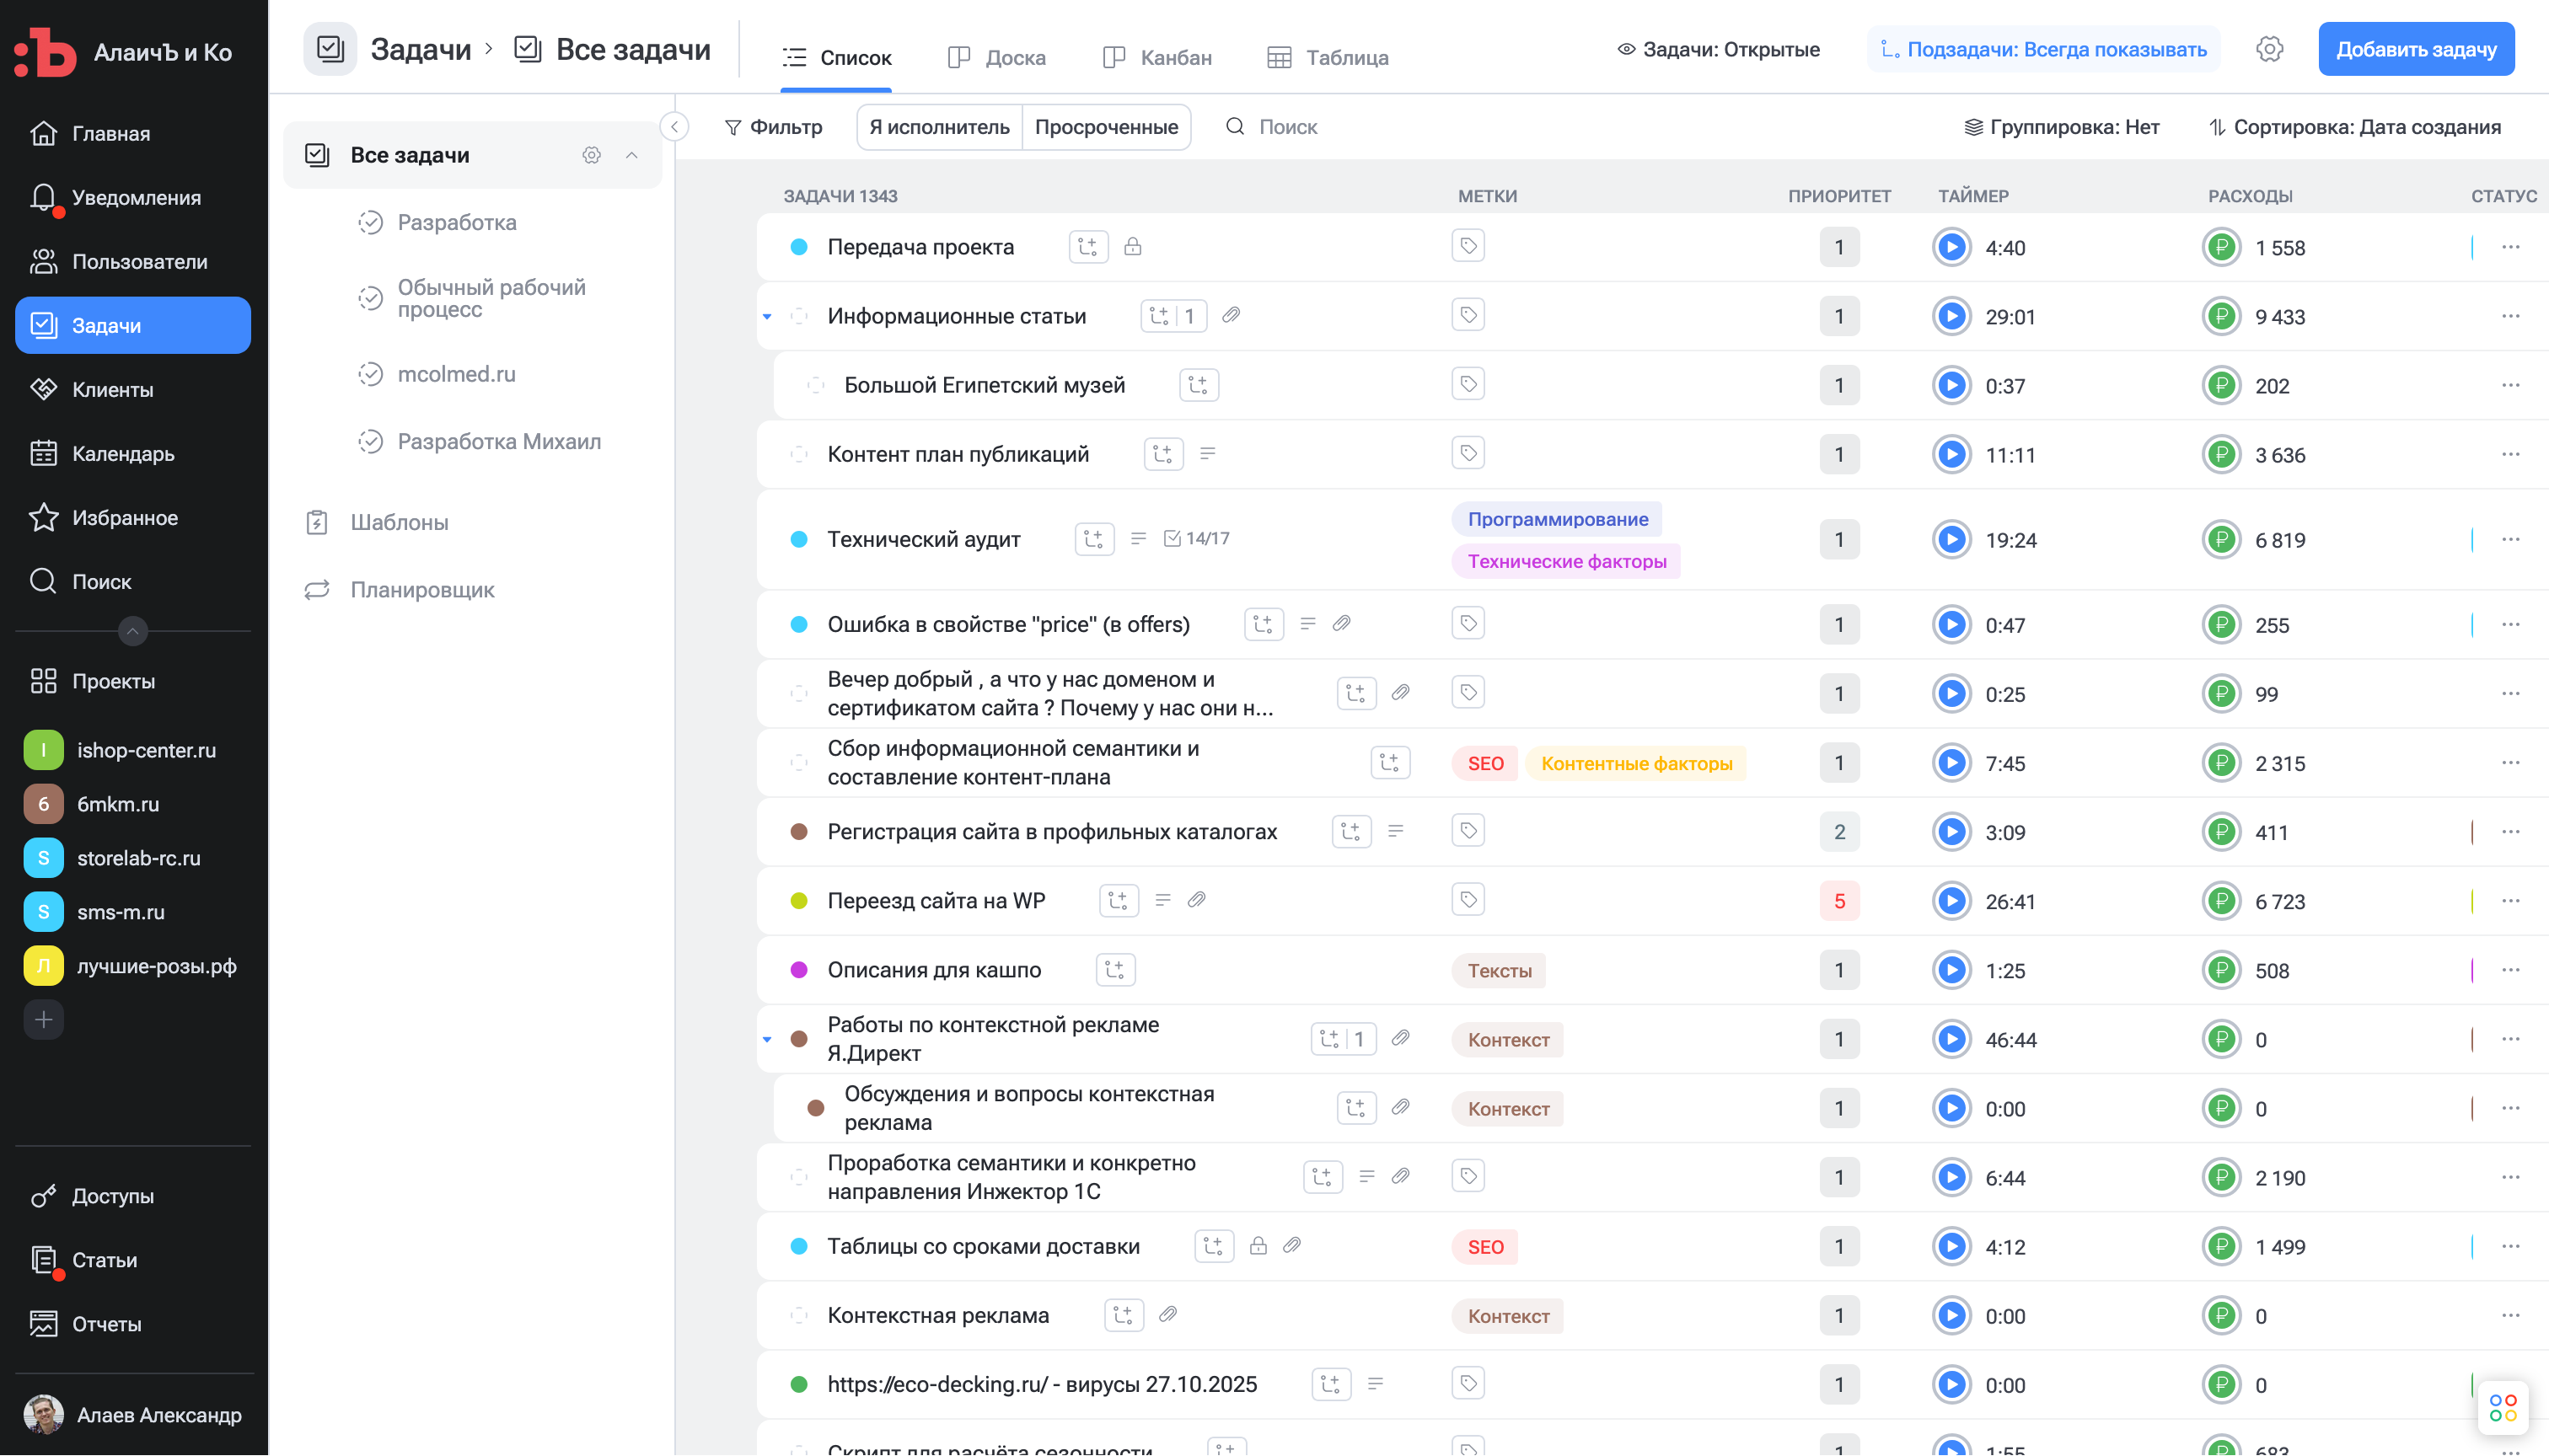Click the status circle of Контекстная реклама task

point(798,1316)
